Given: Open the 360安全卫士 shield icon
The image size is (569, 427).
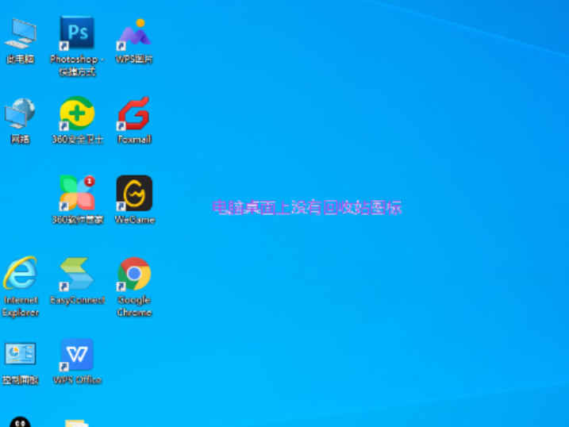Looking at the screenshot, I should pyautogui.click(x=77, y=113).
